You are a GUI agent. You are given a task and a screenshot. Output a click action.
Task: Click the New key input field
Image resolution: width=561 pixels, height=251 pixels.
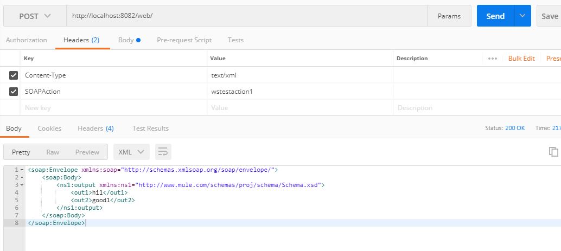[114, 108]
